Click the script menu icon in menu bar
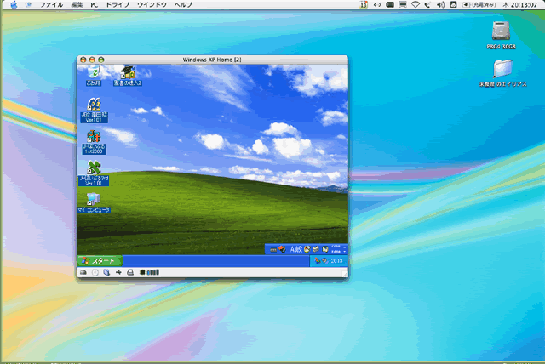545x364 pixels. pyautogui.click(x=453, y=5)
